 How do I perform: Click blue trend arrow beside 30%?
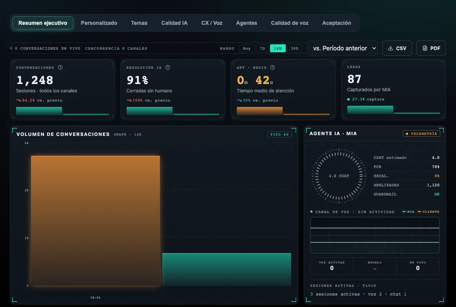pyautogui.click(x=239, y=100)
